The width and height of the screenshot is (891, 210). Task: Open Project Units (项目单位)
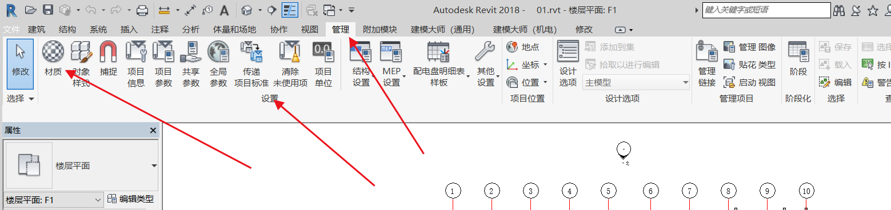(x=323, y=64)
